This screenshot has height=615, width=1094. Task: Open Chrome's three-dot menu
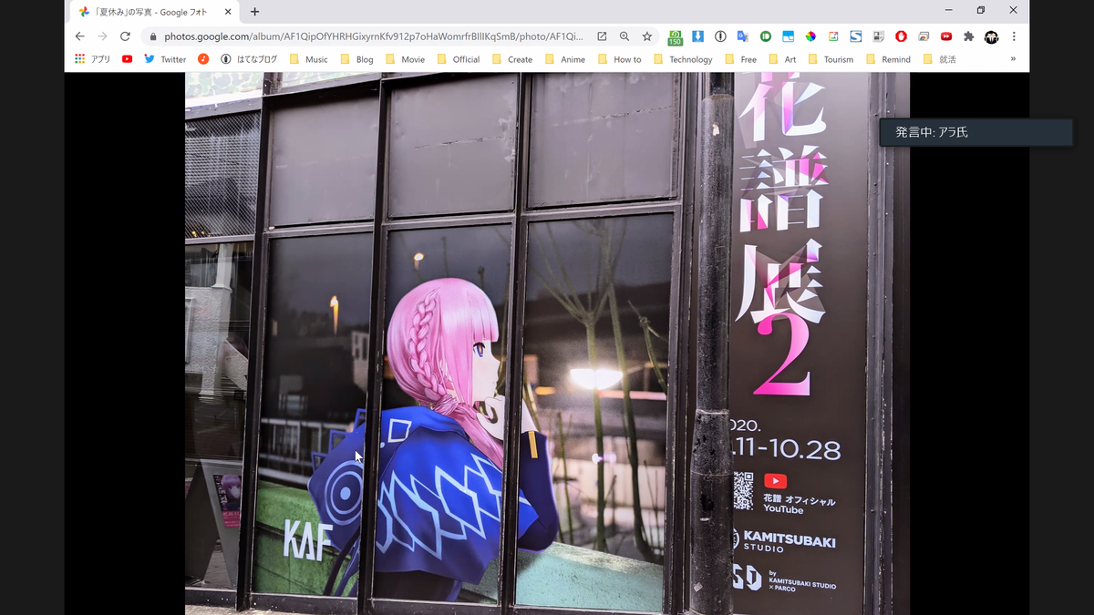point(1014,36)
